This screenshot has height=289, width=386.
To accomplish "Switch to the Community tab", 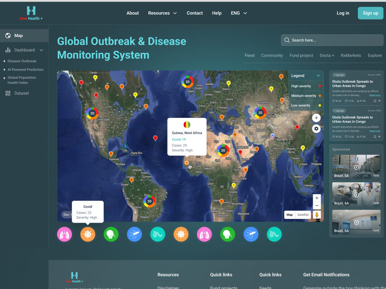I will pyautogui.click(x=272, y=55).
